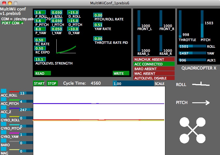Stop the sensor graph with STOP
The height and width of the screenshot is (155, 220).
pos(52,83)
